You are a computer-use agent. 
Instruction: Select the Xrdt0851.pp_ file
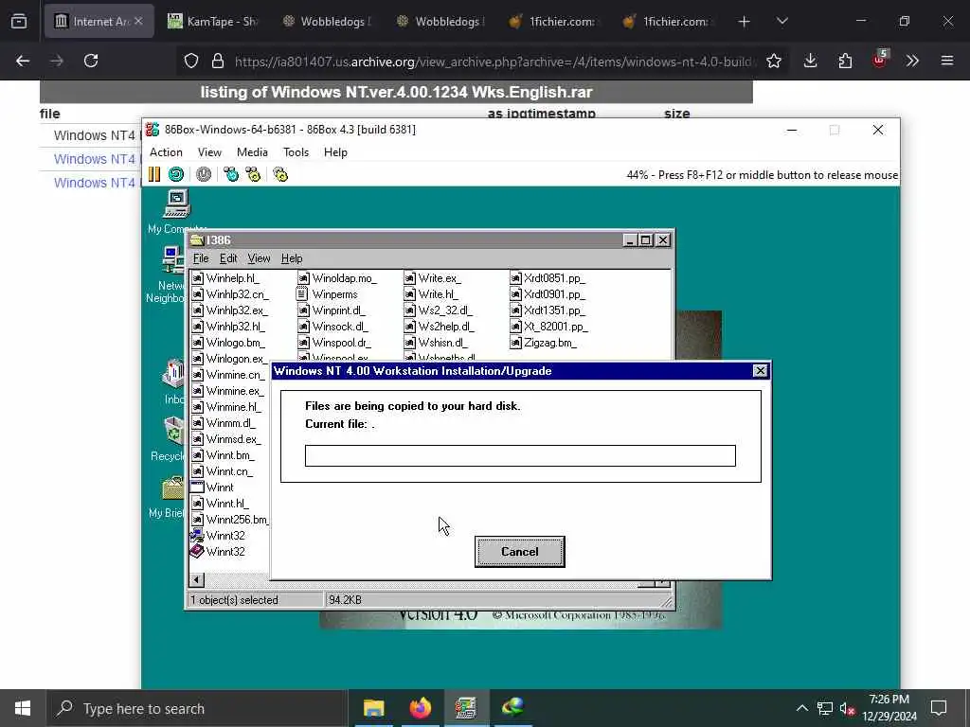click(x=548, y=278)
